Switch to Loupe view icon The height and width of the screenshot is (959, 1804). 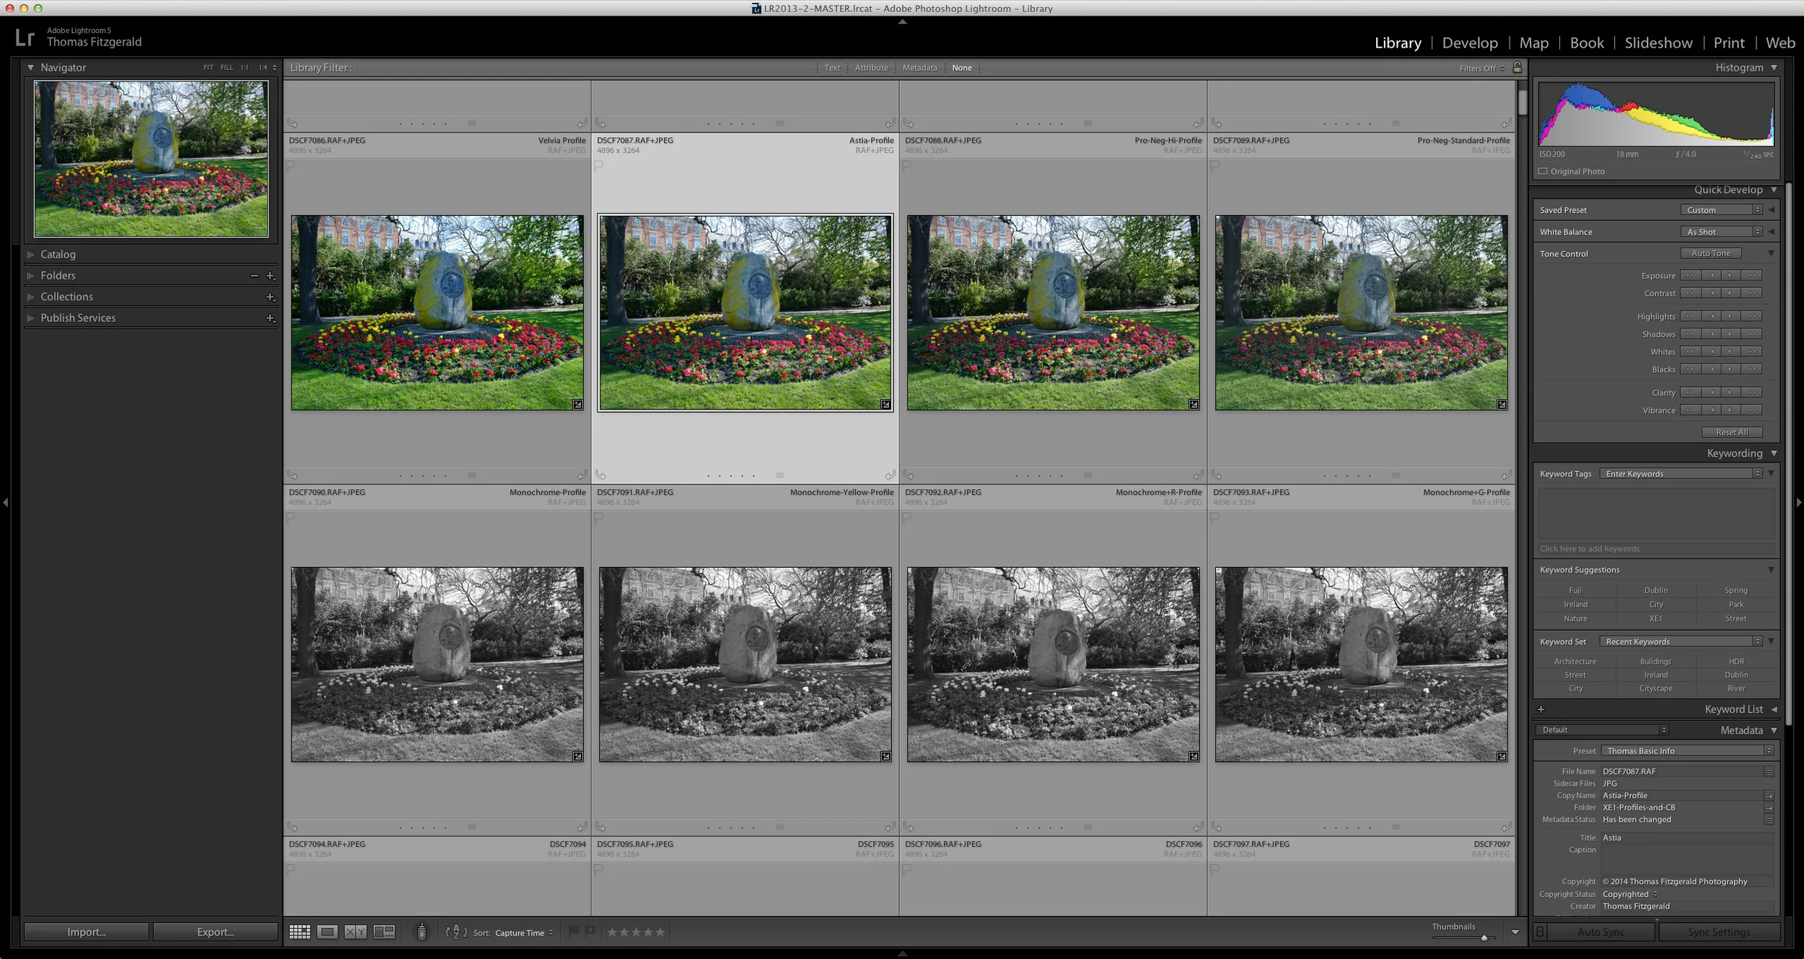pyautogui.click(x=328, y=932)
